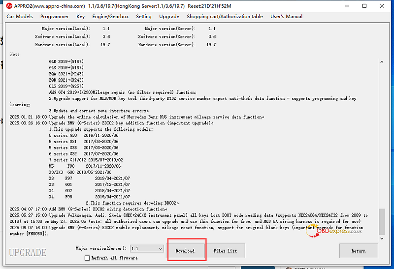This screenshot has height=269, width=394.
Task: Click the APPRO2 app icon in title bar
Action: pos(9,6)
